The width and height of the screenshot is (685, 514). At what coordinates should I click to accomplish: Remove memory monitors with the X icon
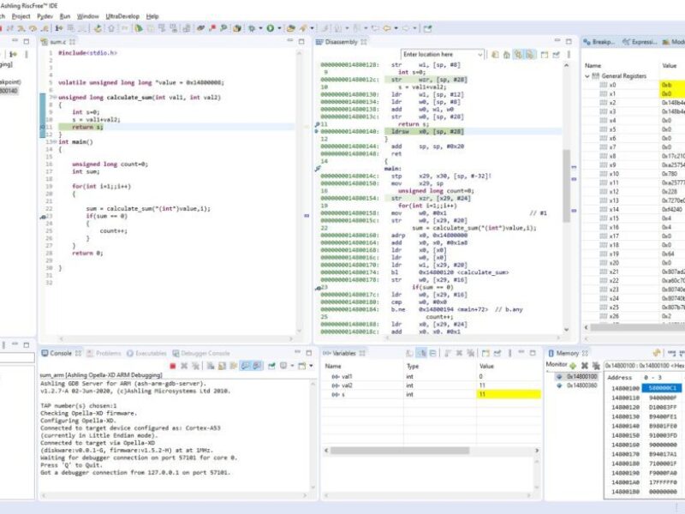(584, 364)
